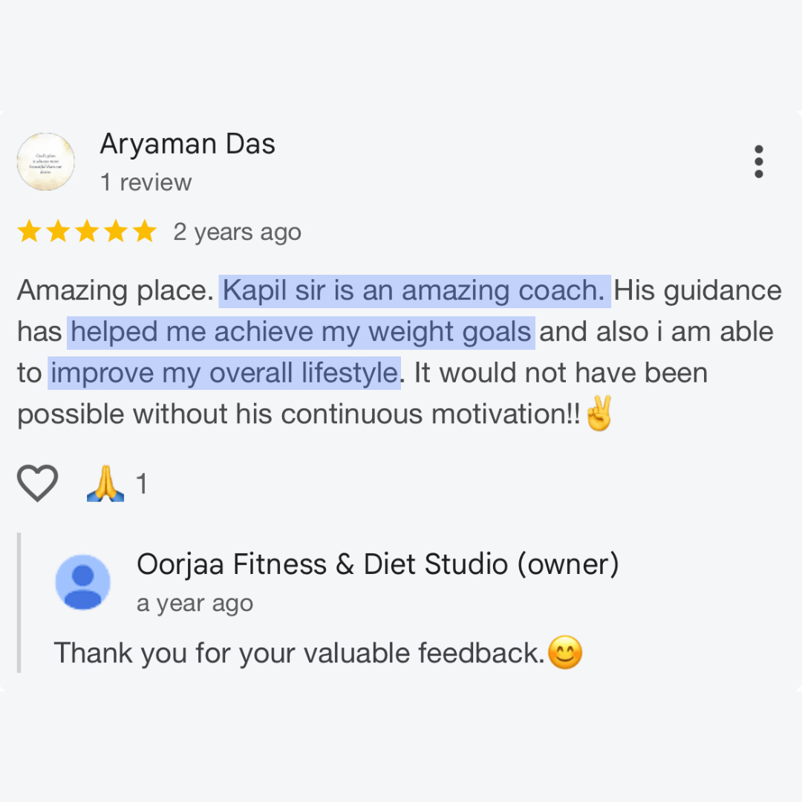Click the reaction count '1'
This screenshot has height=802, width=802.
click(142, 484)
